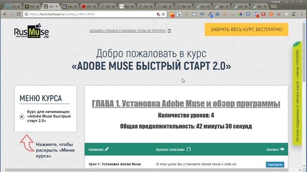Open the blue mail-like extension icon
The width and height of the screenshot is (307, 172).
coord(248,14)
